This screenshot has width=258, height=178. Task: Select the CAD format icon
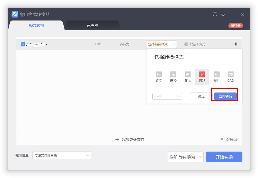tap(230, 77)
